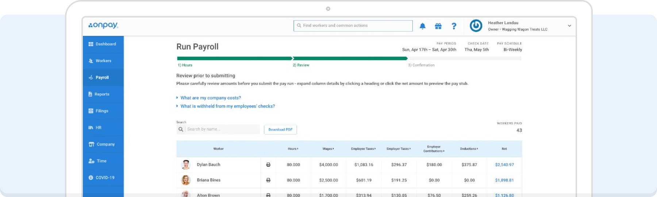Click the Workers Paid count 43
Image resolution: width=657 pixels, height=197 pixels.
click(x=519, y=130)
